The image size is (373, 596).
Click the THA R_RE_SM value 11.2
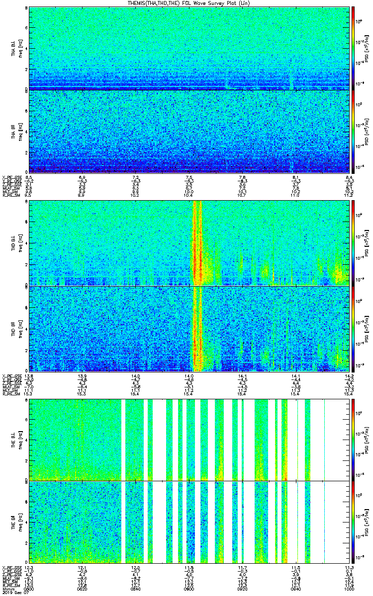pyautogui.click(x=348, y=195)
